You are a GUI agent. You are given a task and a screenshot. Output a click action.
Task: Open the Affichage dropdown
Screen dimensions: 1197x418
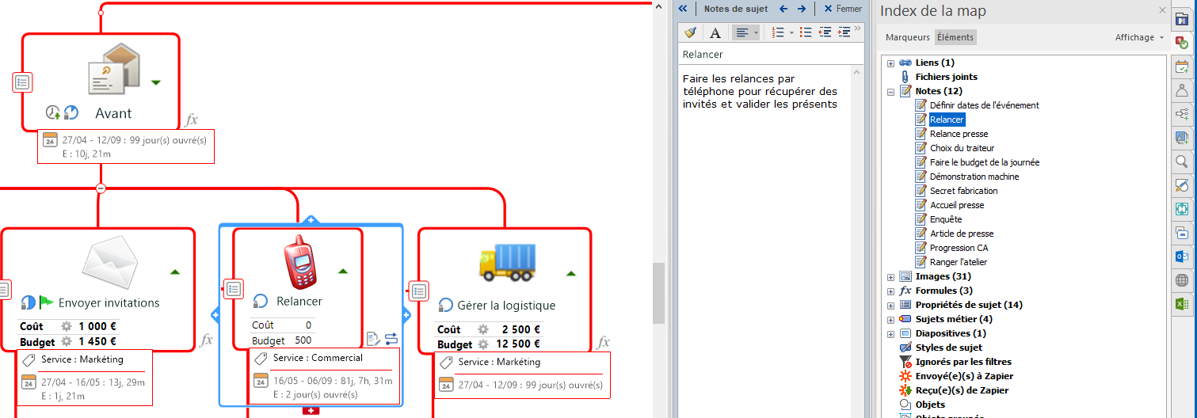click(1139, 37)
